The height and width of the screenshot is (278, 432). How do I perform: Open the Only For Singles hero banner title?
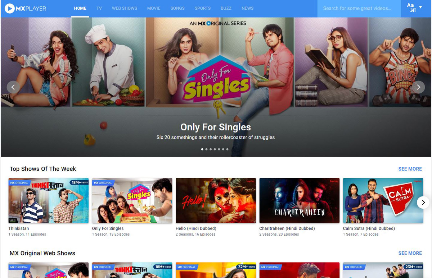pyautogui.click(x=216, y=127)
